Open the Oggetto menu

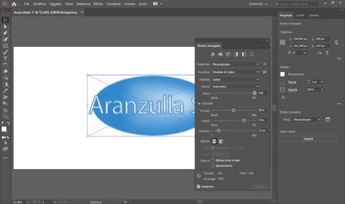[x=55, y=4]
